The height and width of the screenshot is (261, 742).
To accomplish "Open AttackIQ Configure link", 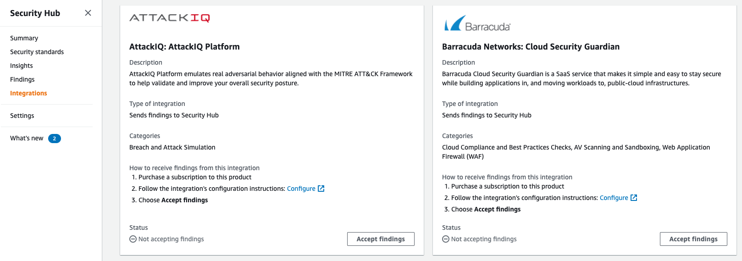I will tap(301, 189).
